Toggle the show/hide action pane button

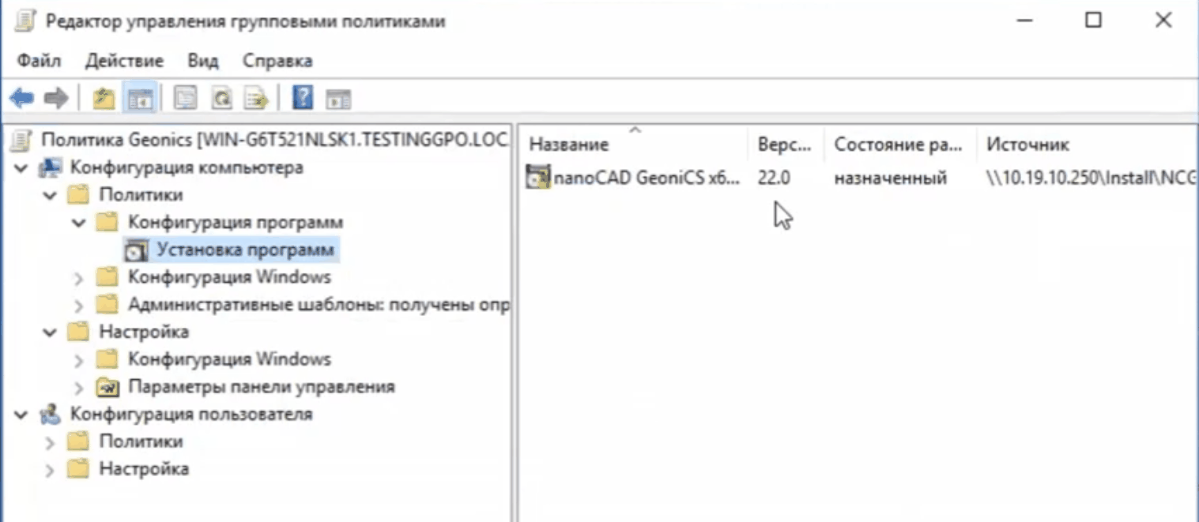click(x=339, y=99)
